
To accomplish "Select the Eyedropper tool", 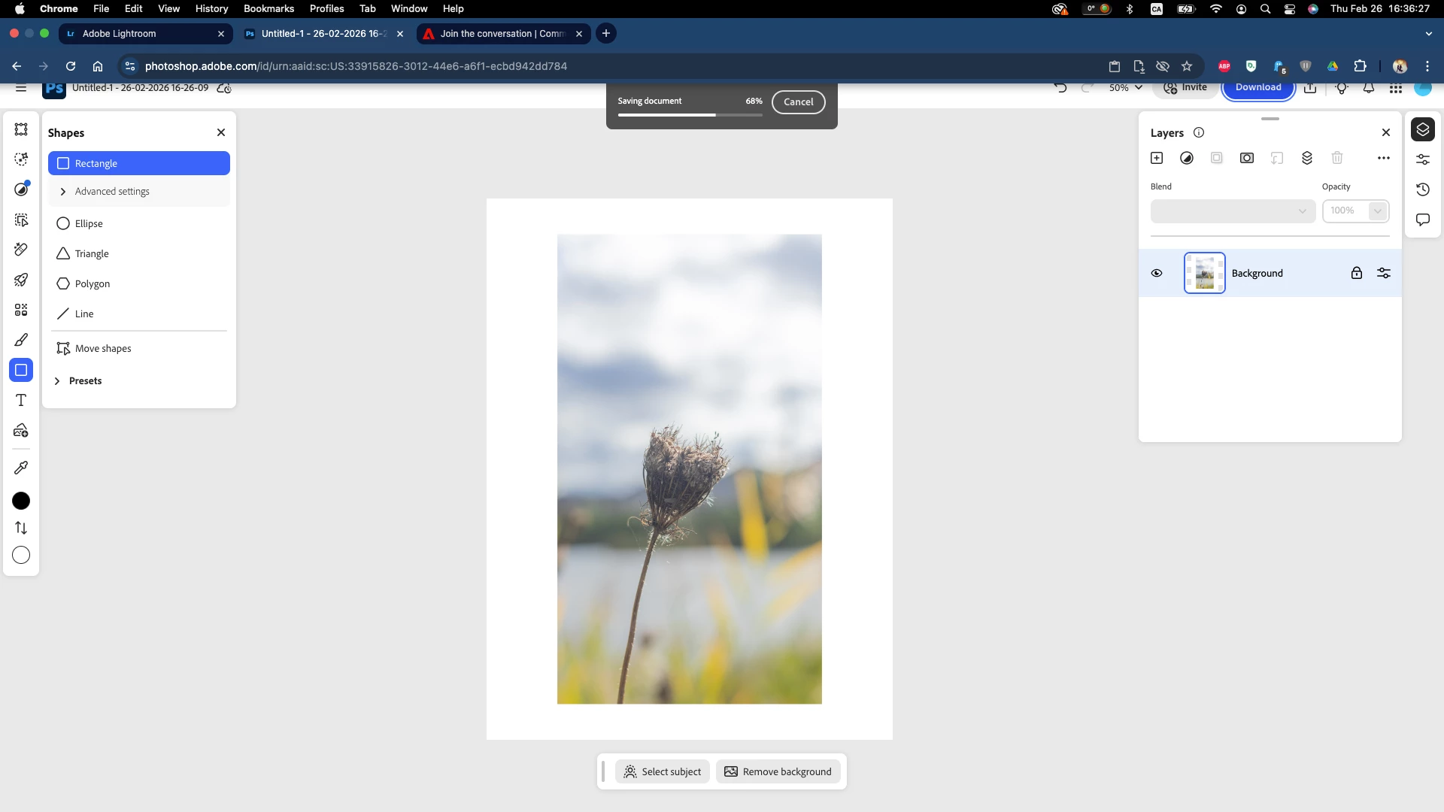I will 21,468.
